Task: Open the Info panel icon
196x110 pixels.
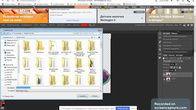Action: click(160, 34)
